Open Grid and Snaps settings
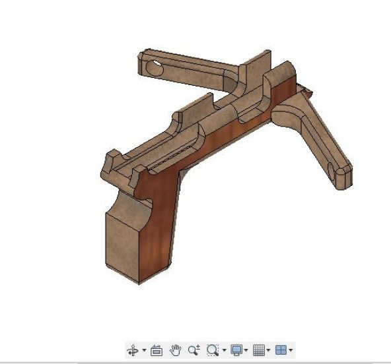This screenshot has height=364, width=391. coord(259,350)
